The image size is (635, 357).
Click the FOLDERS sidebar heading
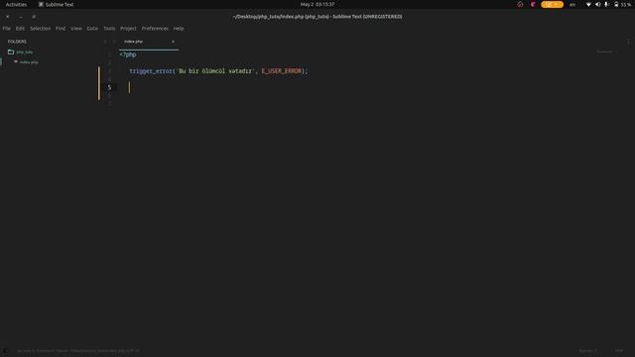17,42
